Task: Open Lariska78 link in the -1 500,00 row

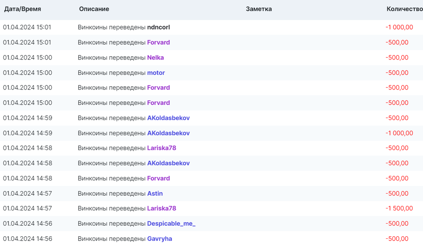Action: pos(161,208)
